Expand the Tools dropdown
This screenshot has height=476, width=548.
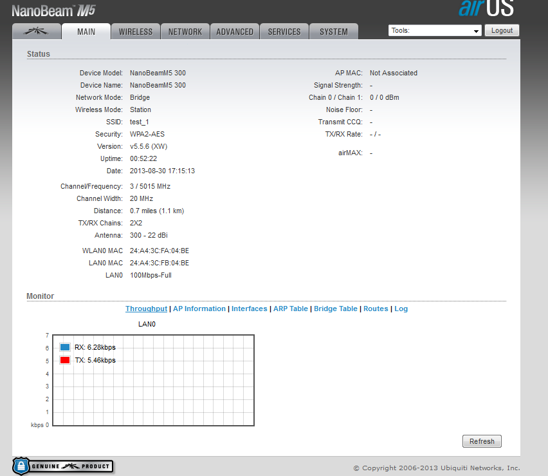435,30
